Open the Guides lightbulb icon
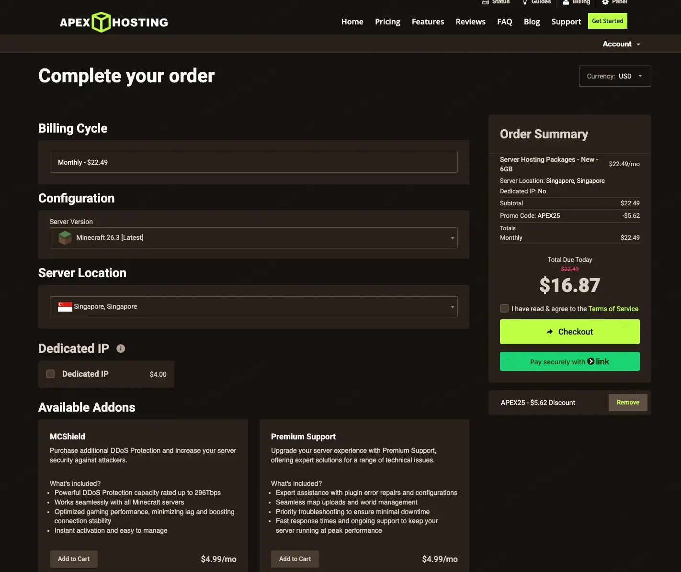The image size is (681, 572). 525,2
